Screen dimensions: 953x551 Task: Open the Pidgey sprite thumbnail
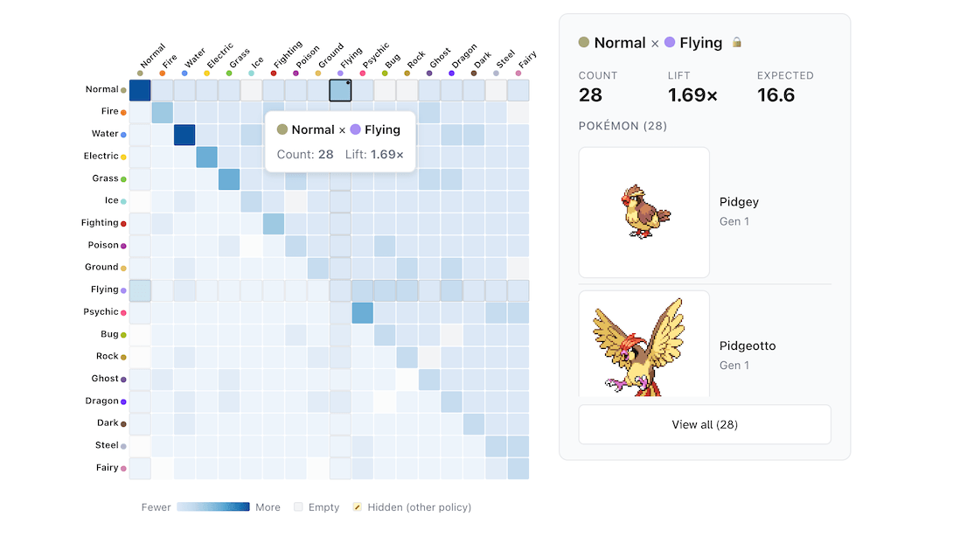coord(644,213)
